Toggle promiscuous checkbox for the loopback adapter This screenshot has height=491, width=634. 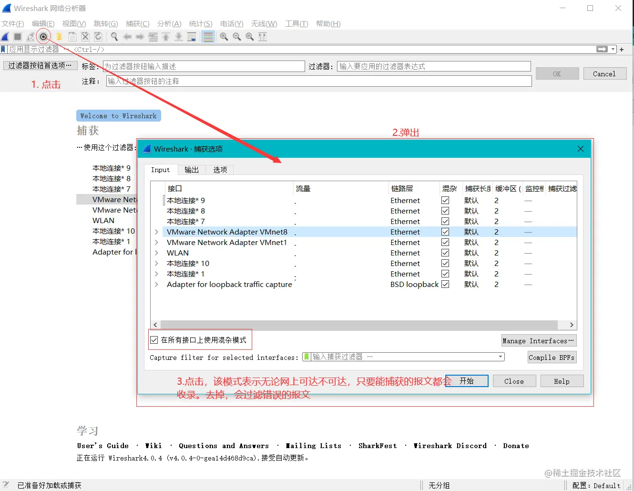tap(445, 284)
